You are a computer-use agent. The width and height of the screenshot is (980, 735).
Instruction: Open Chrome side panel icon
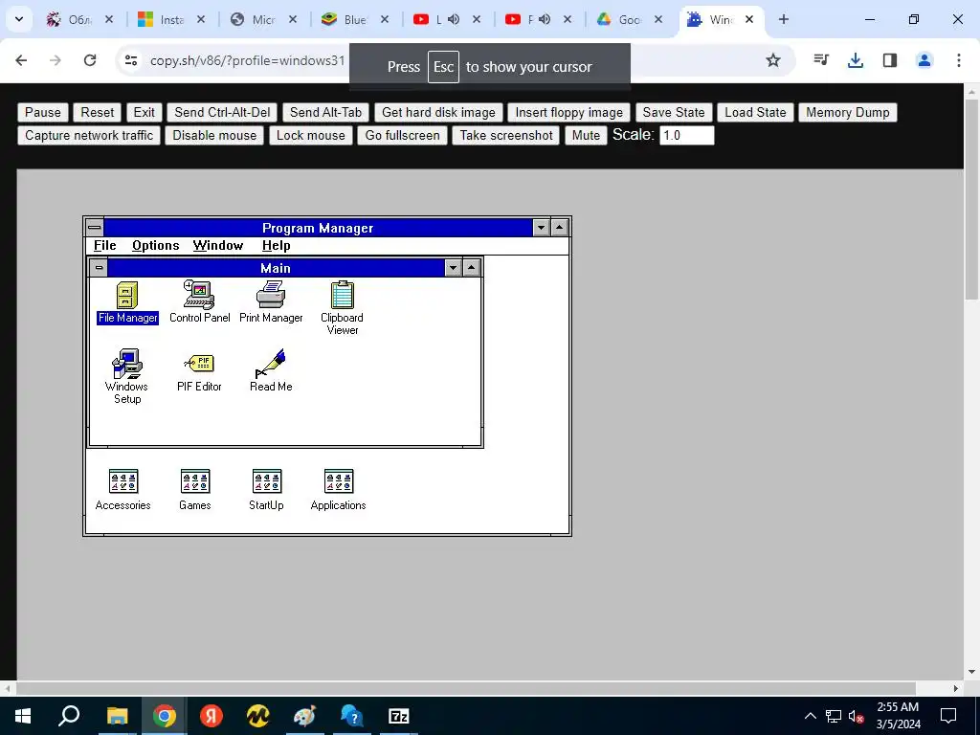(x=889, y=60)
